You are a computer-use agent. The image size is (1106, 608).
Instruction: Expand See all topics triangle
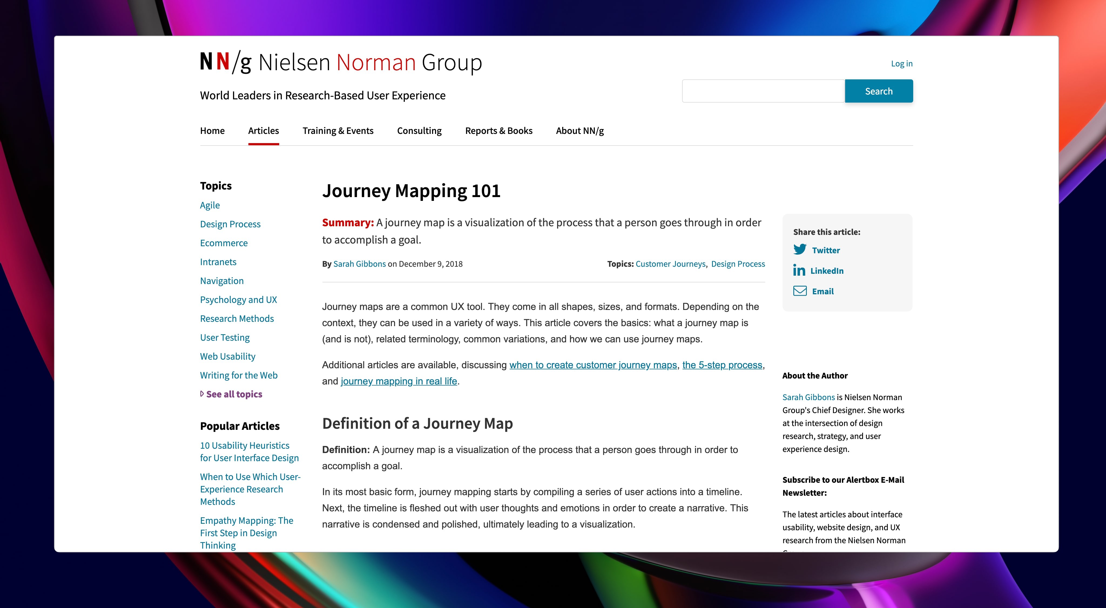[x=202, y=394]
